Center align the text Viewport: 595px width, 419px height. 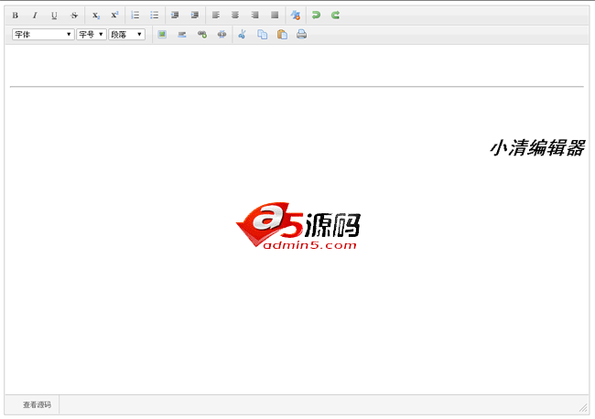click(x=235, y=16)
